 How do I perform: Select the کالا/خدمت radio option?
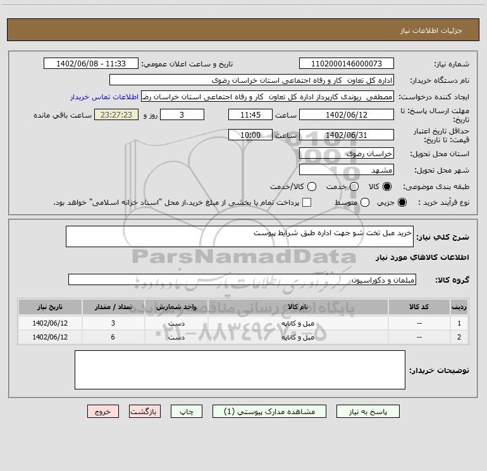point(312,187)
